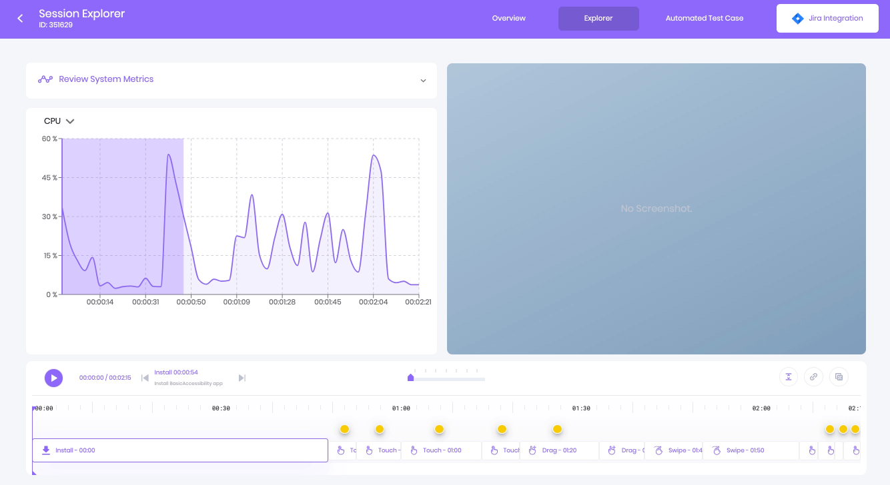This screenshot has width=890, height=485.
Task: Select the Swipe - 01:50 event
Action: [751, 450]
